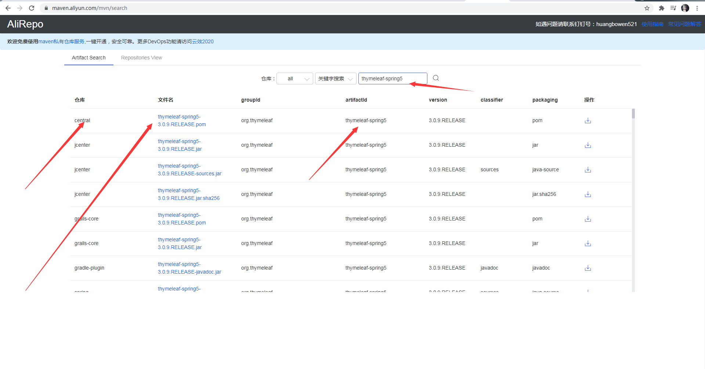
Task: Click org.thymeleaf groupId in central row
Action: pos(257,120)
